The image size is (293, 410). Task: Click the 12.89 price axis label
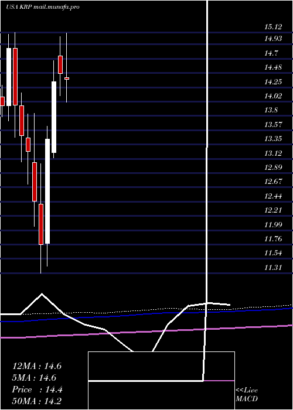(273, 167)
